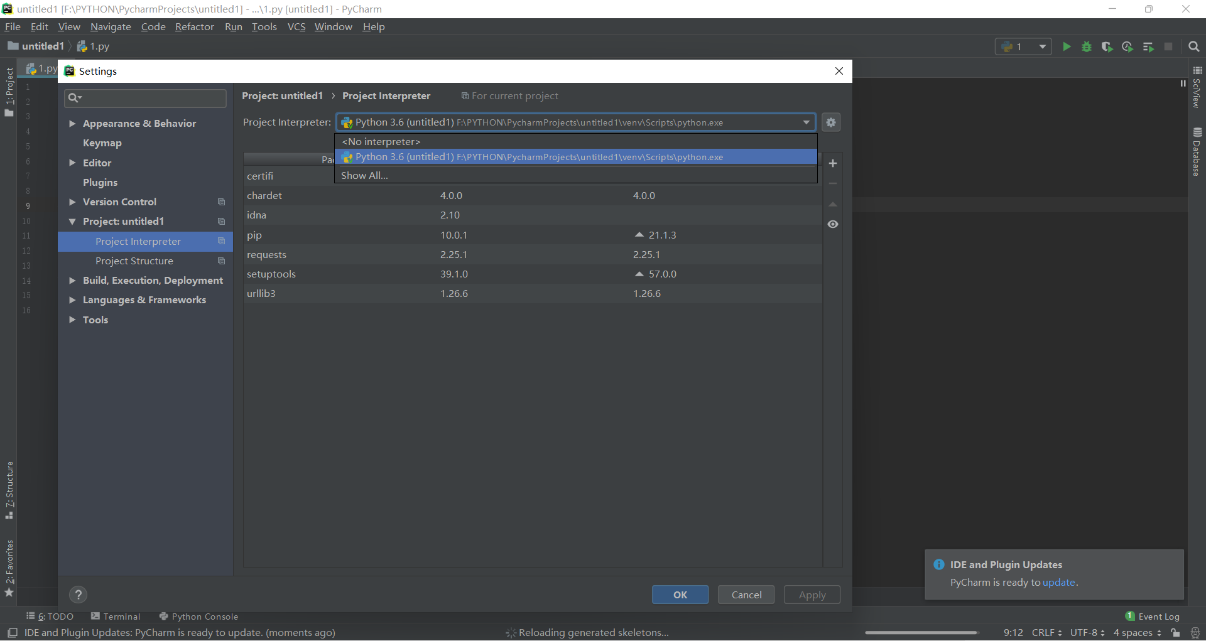Open the Z: Structure side panel
1206x641 pixels.
coord(9,490)
